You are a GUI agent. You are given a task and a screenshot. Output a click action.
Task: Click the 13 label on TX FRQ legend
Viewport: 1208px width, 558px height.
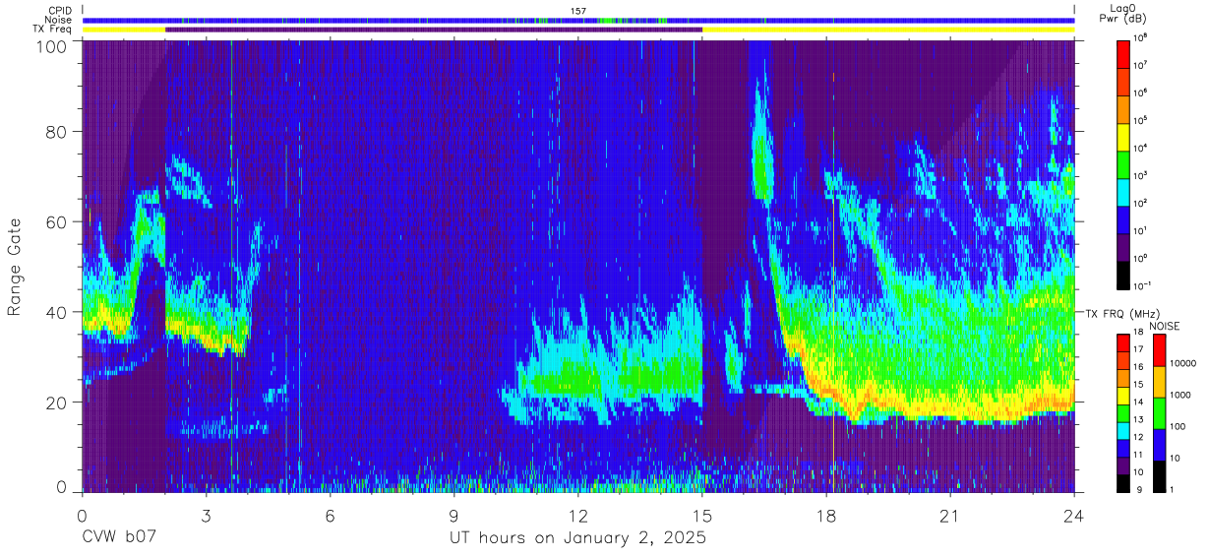point(1139,420)
